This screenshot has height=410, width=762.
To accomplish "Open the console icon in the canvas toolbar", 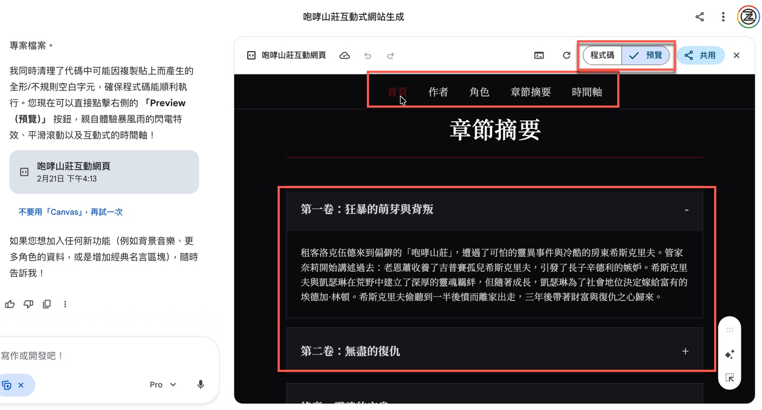I will tap(539, 55).
